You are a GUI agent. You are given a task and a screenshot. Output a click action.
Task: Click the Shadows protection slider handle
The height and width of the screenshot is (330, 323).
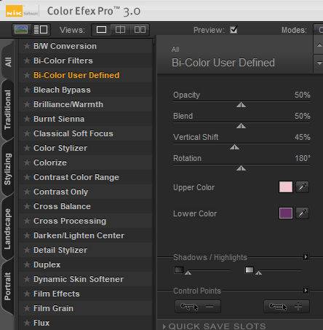pos(188,273)
